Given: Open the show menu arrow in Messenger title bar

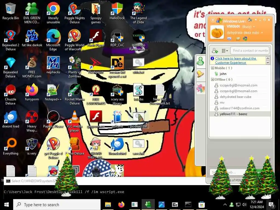Looking at the screenshot, I should point(256,20).
